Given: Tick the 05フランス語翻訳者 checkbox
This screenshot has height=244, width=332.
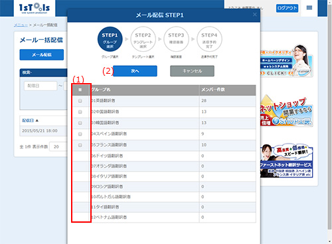Looking at the screenshot, I should pos(80,145).
